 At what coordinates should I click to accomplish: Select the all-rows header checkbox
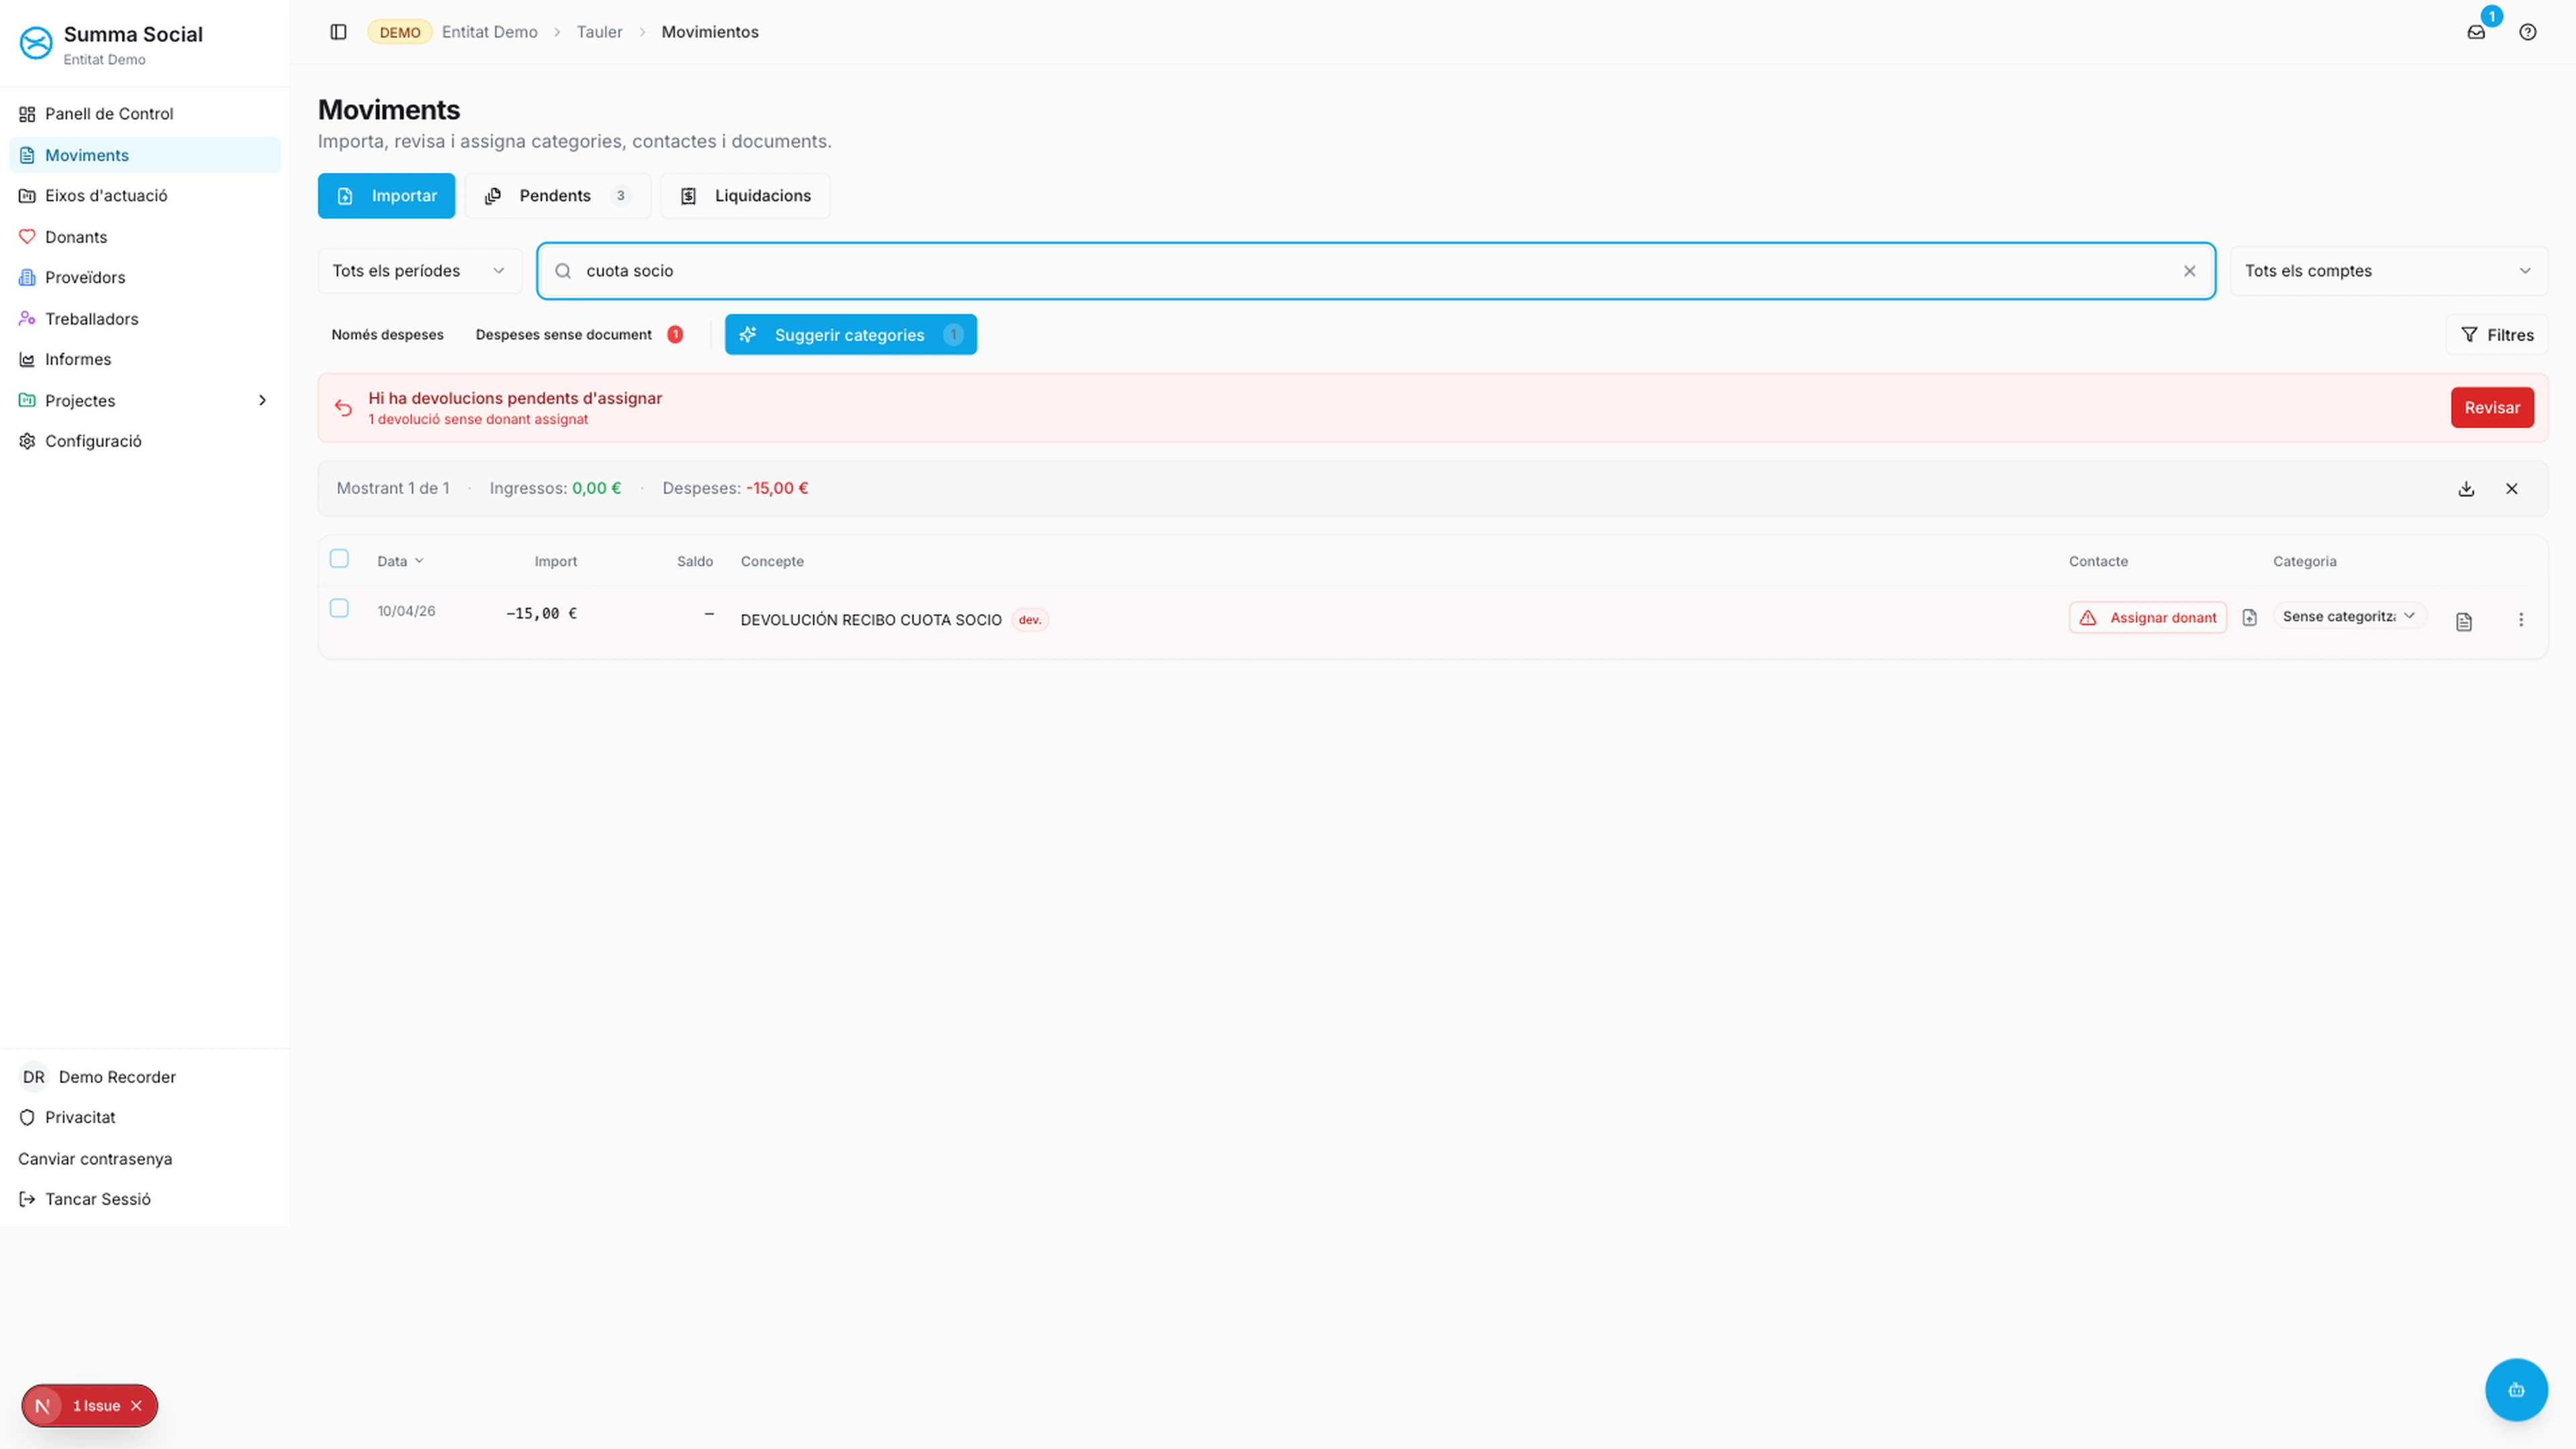point(339,559)
